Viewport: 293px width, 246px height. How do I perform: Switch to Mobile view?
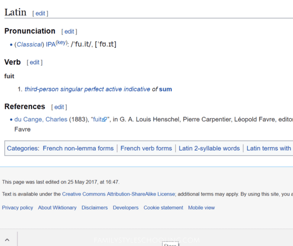(x=201, y=208)
